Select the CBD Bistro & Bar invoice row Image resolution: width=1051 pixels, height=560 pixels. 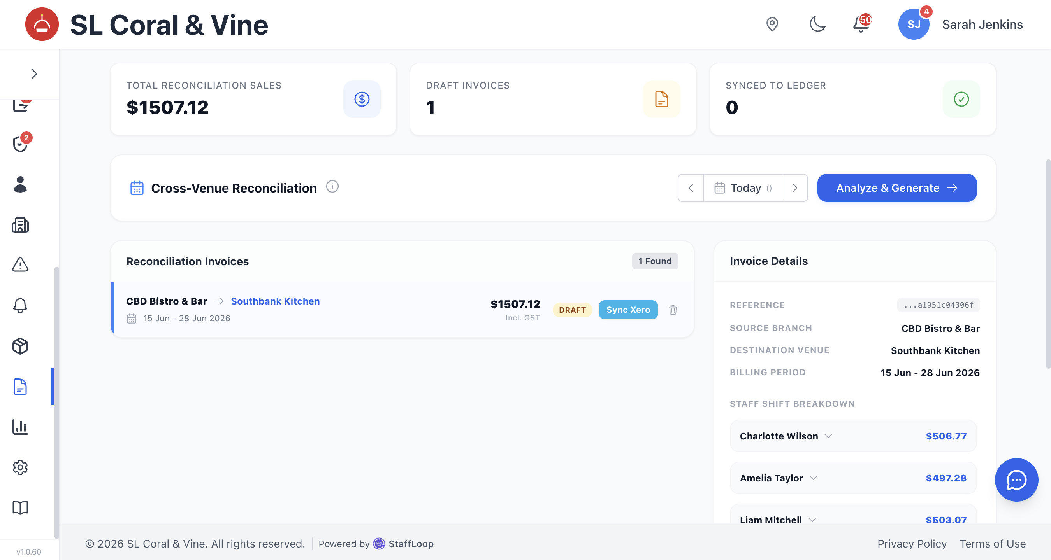[x=402, y=310]
